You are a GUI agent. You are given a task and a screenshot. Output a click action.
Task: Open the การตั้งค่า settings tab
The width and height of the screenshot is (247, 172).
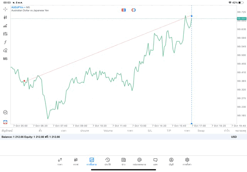pos(187,161)
